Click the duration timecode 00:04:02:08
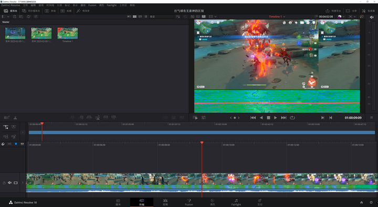Viewport: 378px width, 207px height. [x=326, y=17]
